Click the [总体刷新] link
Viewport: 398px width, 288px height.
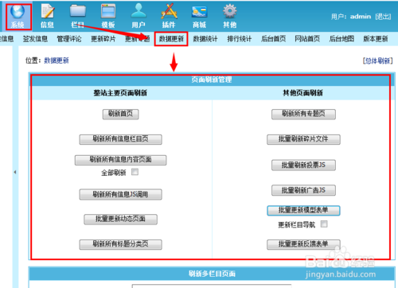[x=378, y=60]
